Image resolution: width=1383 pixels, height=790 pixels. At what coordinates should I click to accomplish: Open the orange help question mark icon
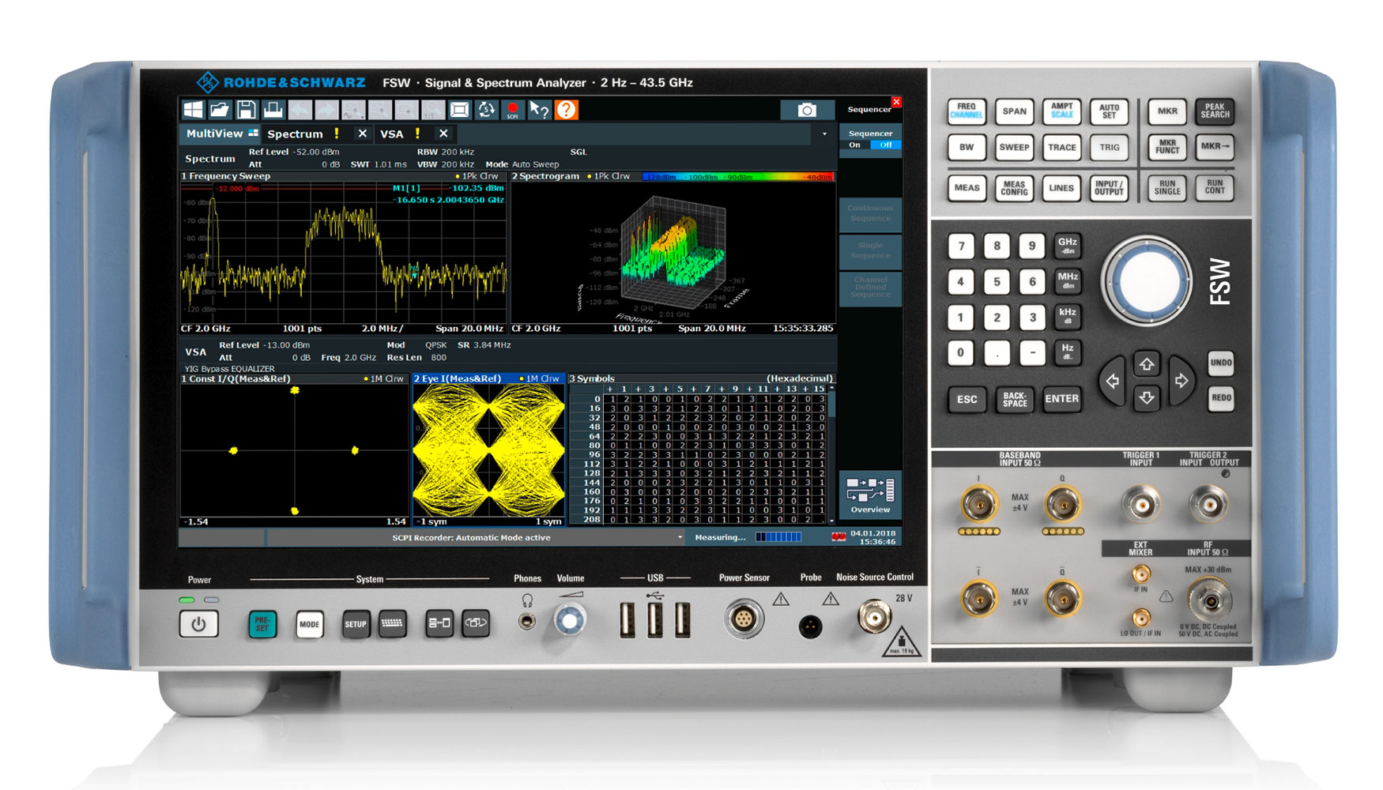(567, 110)
